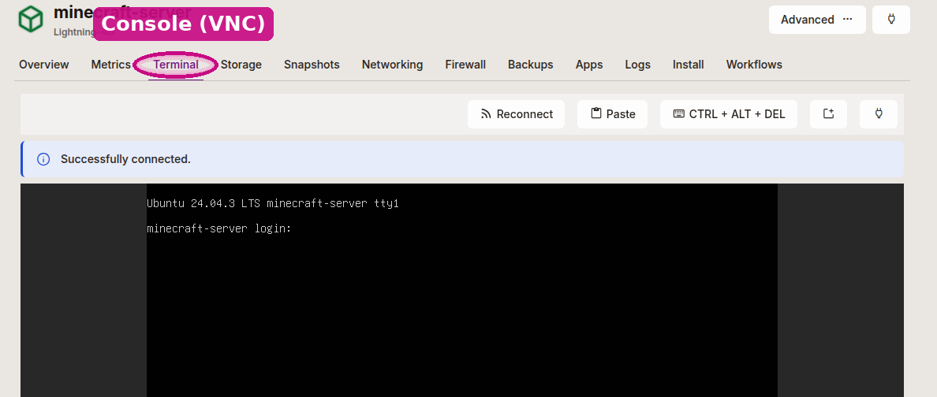Select the Terminal tab
Viewport: 937px width, 397px height.
click(x=176, y=65)
